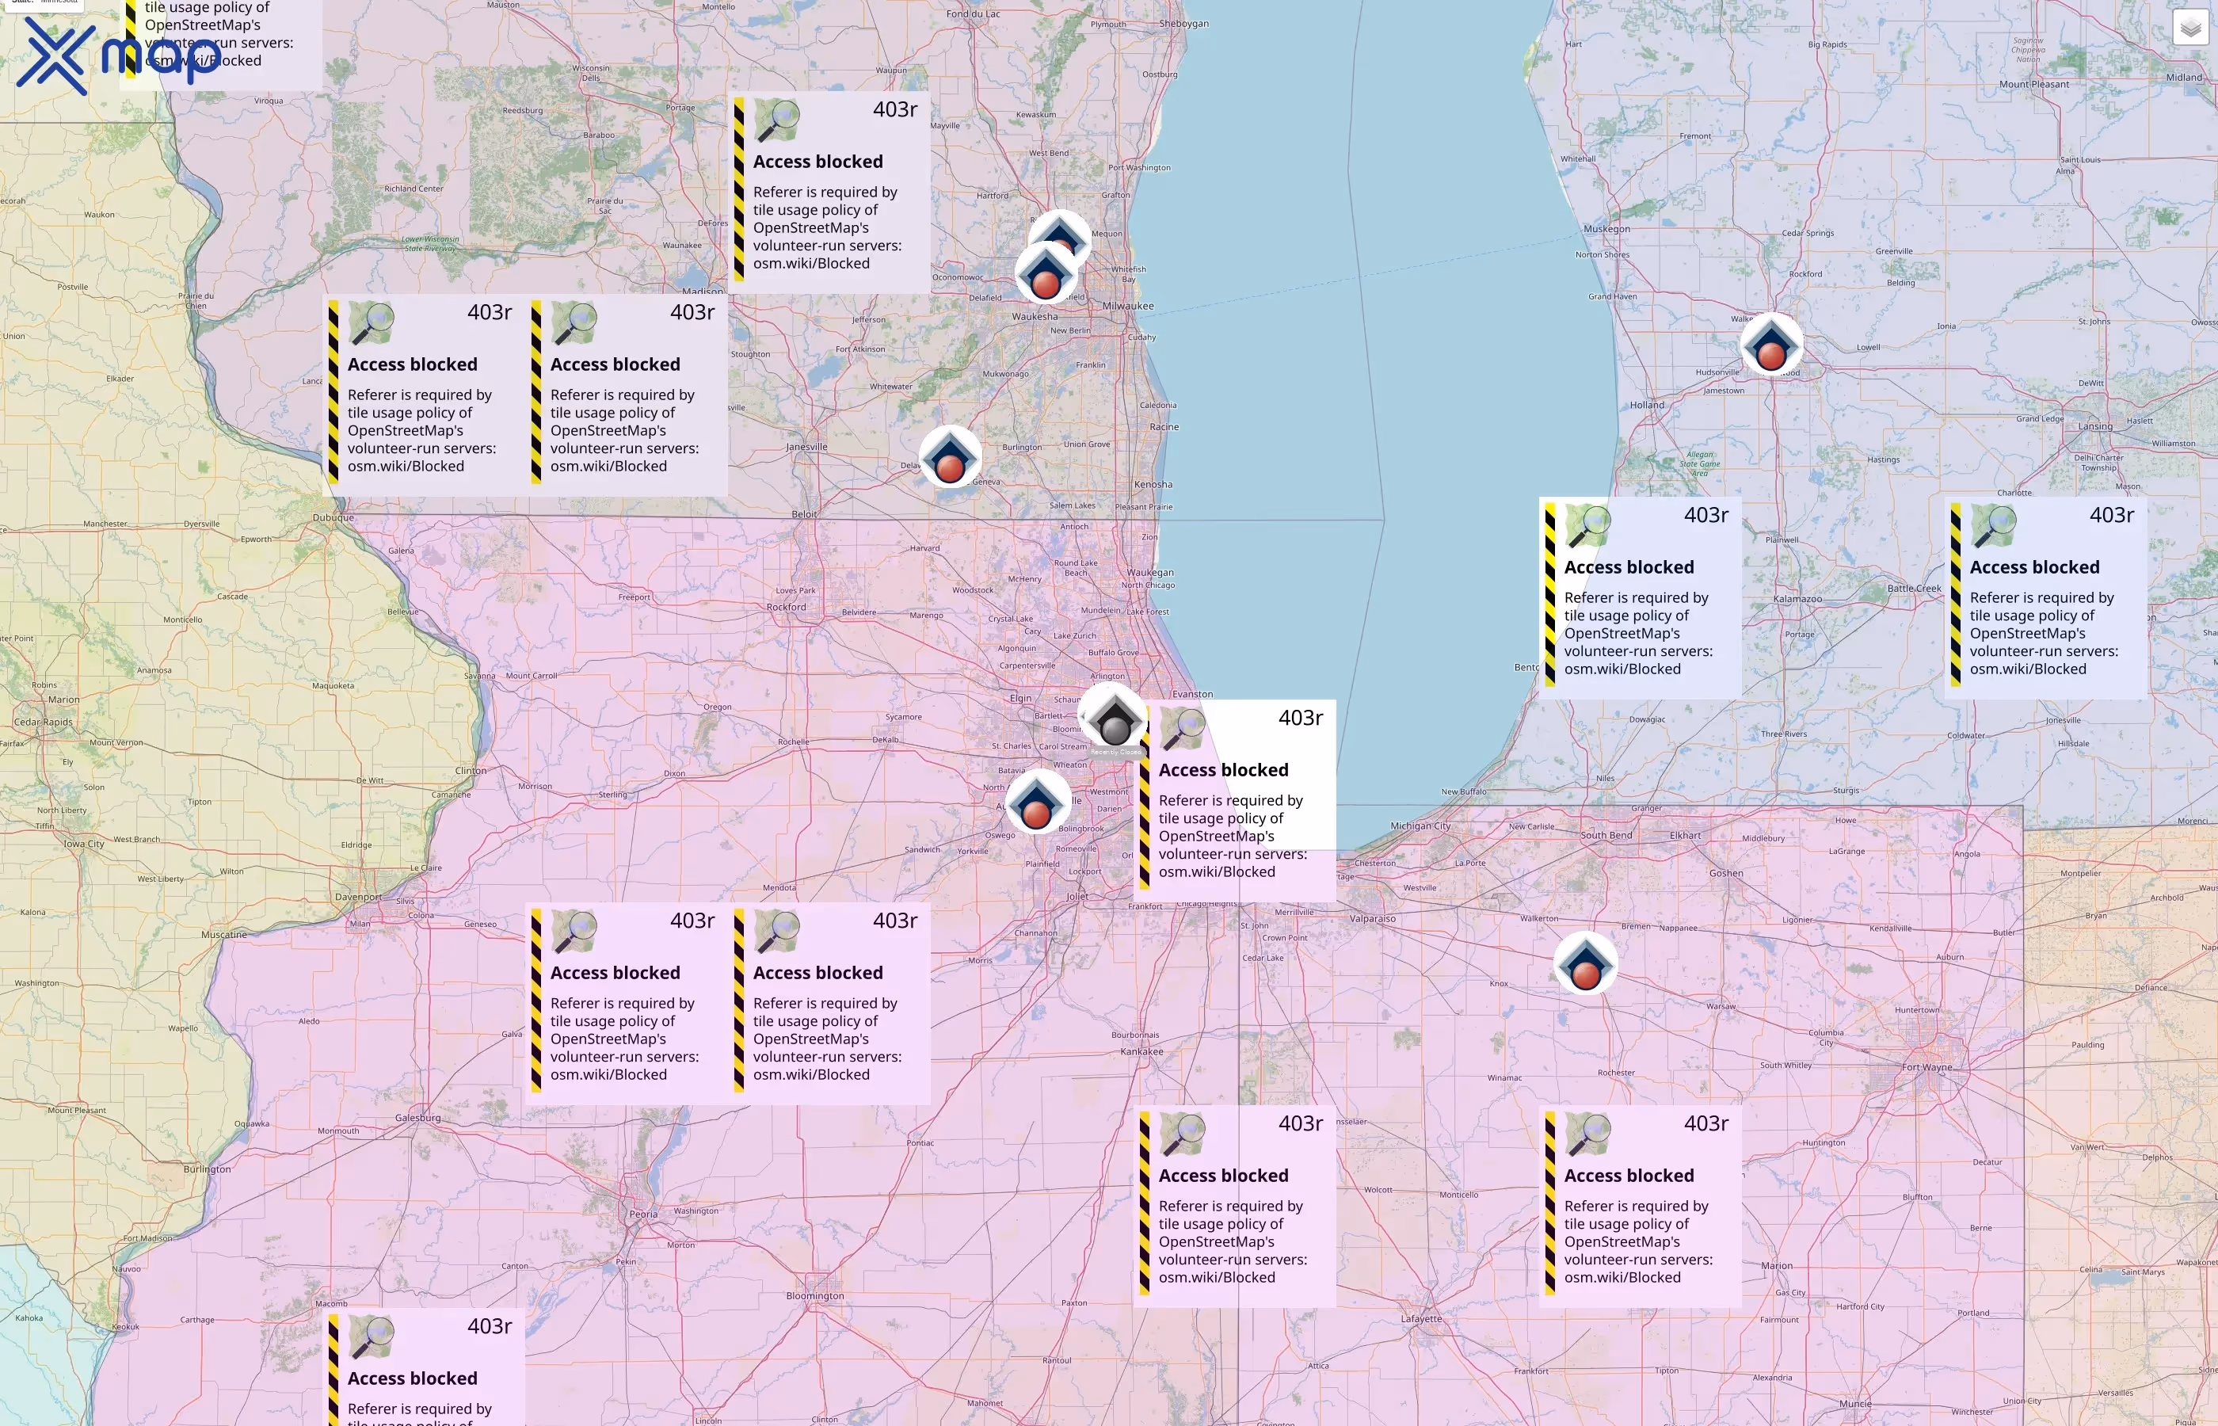The height and width of the screenshot is (1426, 2218).
Task: Click the Elkhart city label
Action: pyautogui.click(x=1685, y=835)
